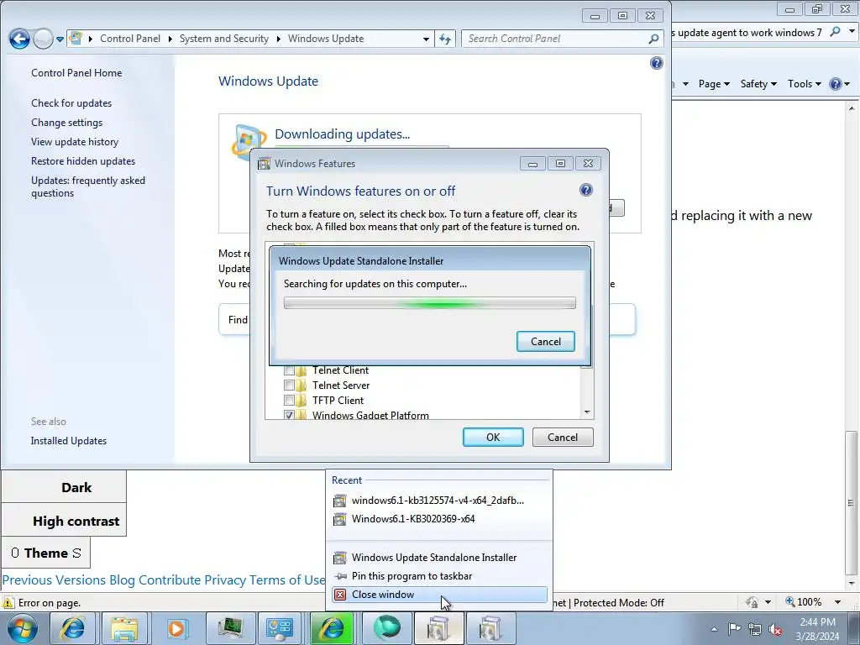Select the Dark theme button
This screenshot has width=860, height=645.
pyautogui.click(x=64, y=487)
